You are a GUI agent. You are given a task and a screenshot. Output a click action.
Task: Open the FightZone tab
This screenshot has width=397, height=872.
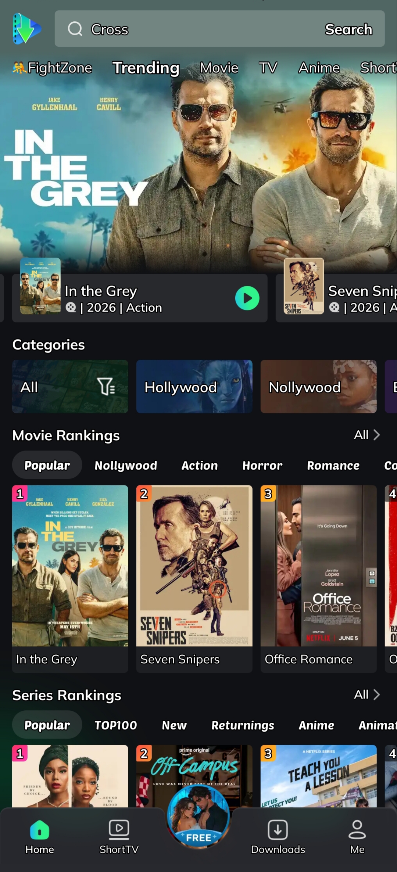coord(52,68)
